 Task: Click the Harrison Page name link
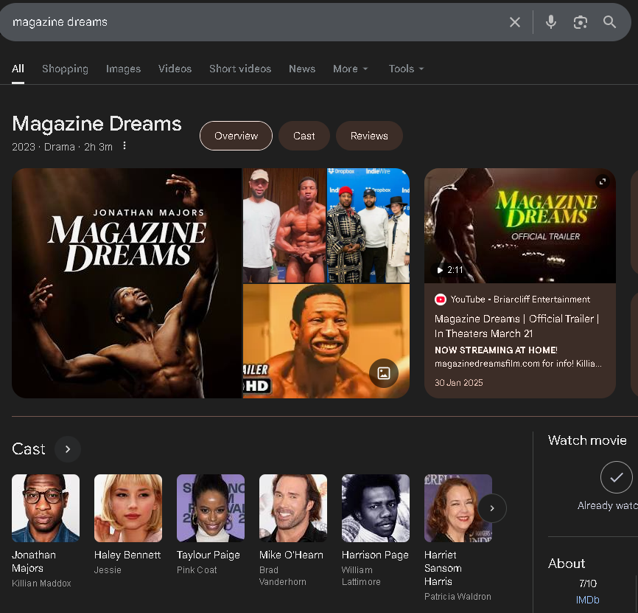click(x=375, y=555)
